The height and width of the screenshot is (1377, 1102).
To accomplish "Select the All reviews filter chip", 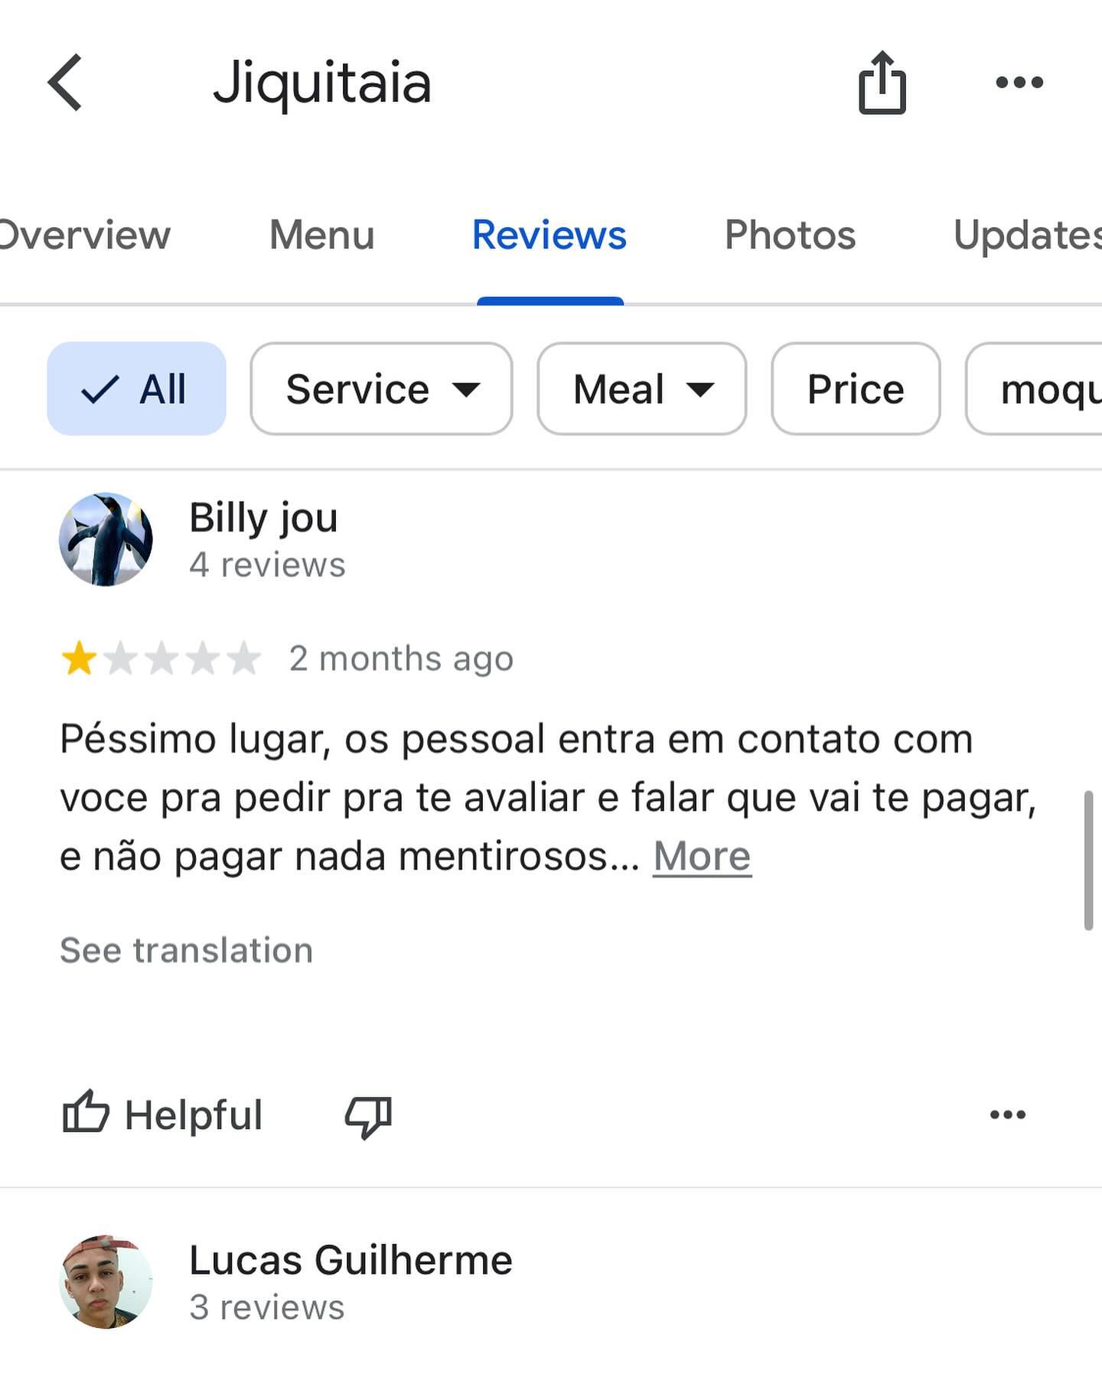I will [136, 389].
